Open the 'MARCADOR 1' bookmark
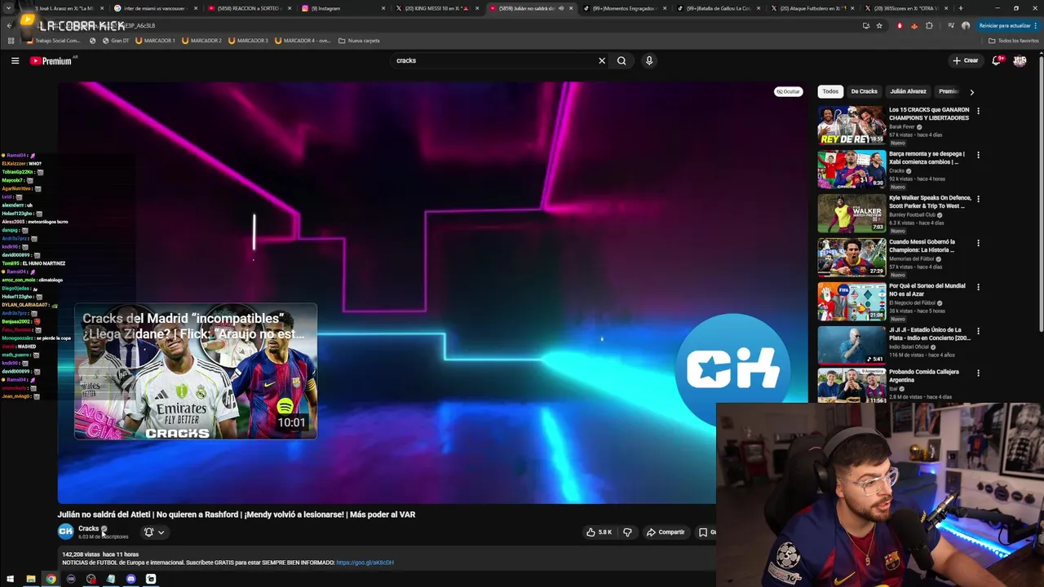 click(x=155, y=40)
